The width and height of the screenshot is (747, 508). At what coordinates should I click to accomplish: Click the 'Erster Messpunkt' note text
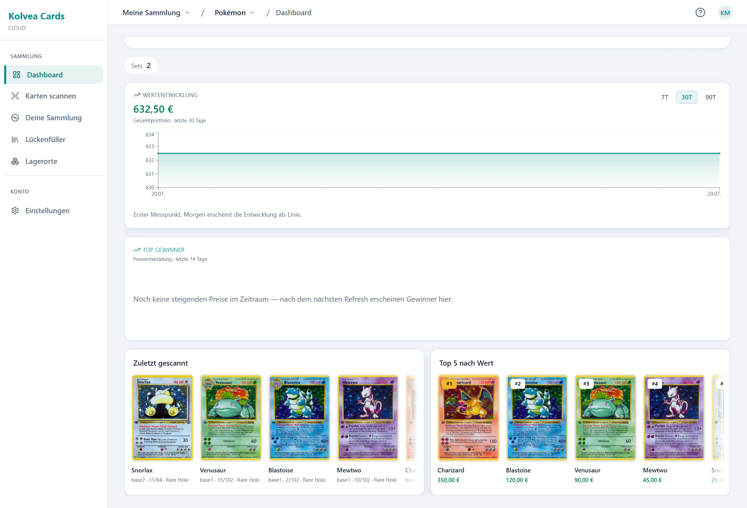click(x=217, y=215)
